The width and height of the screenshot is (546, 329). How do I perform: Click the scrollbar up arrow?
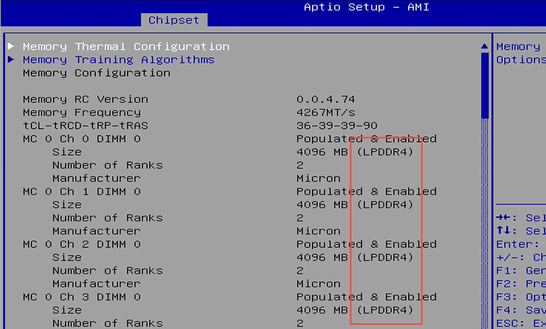tap(484, 46)
